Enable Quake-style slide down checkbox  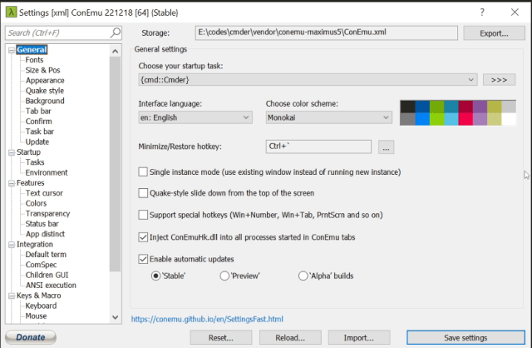[143, 193]
